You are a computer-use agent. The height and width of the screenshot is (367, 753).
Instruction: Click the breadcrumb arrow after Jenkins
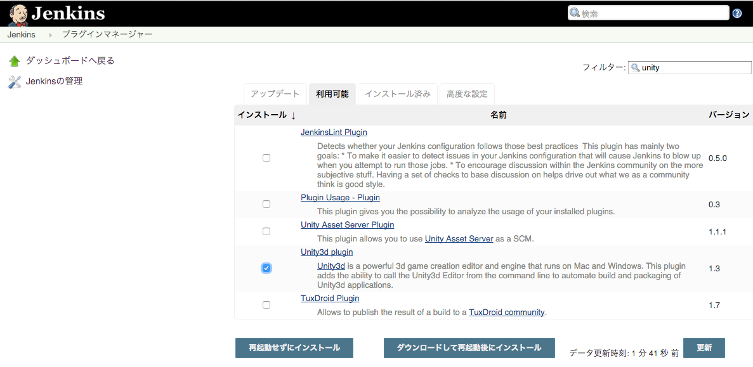[x=50, y=35]
